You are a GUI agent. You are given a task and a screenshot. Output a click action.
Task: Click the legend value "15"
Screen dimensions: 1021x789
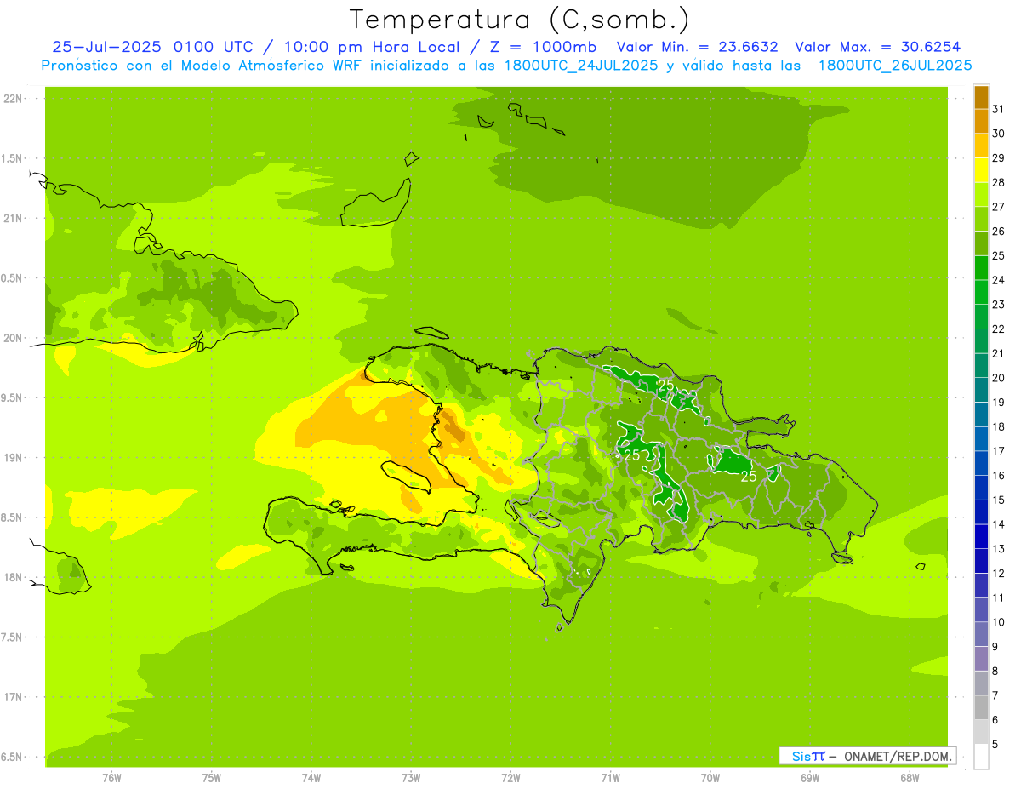999,500
